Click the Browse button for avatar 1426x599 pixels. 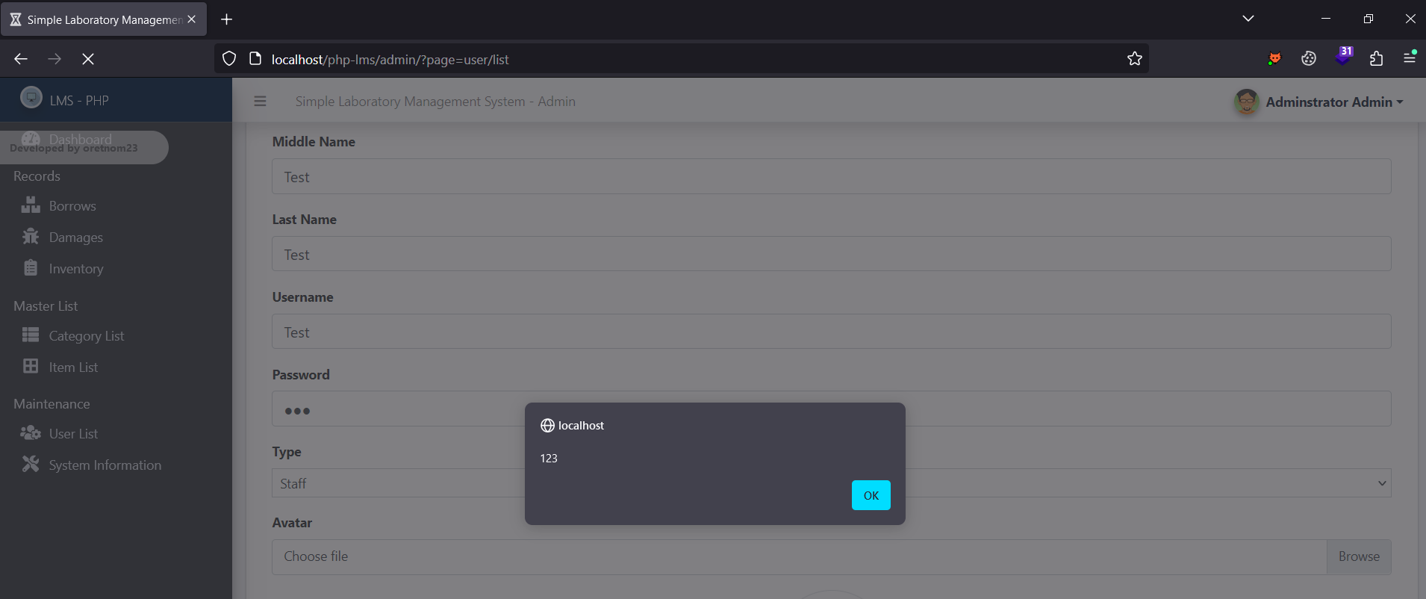1359,556
